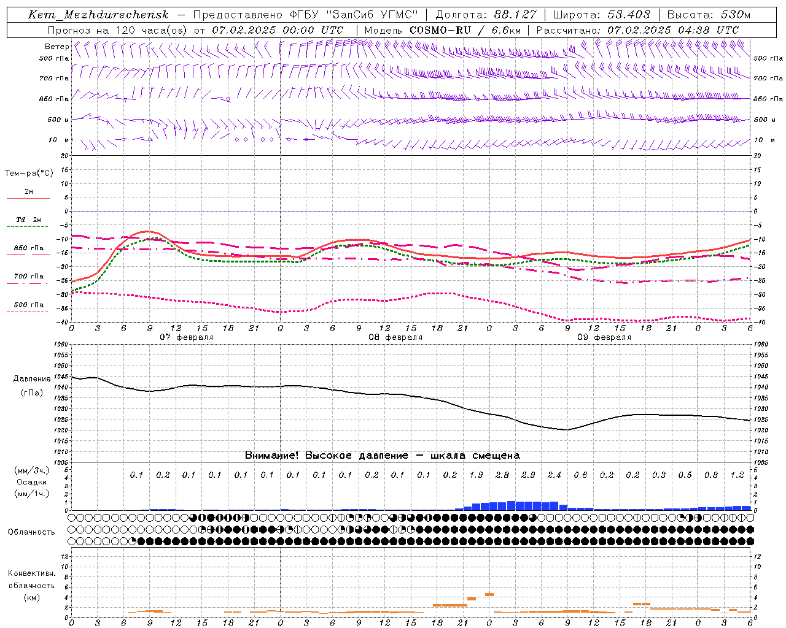Click the precipitation value "2.4"

(554, 475)
